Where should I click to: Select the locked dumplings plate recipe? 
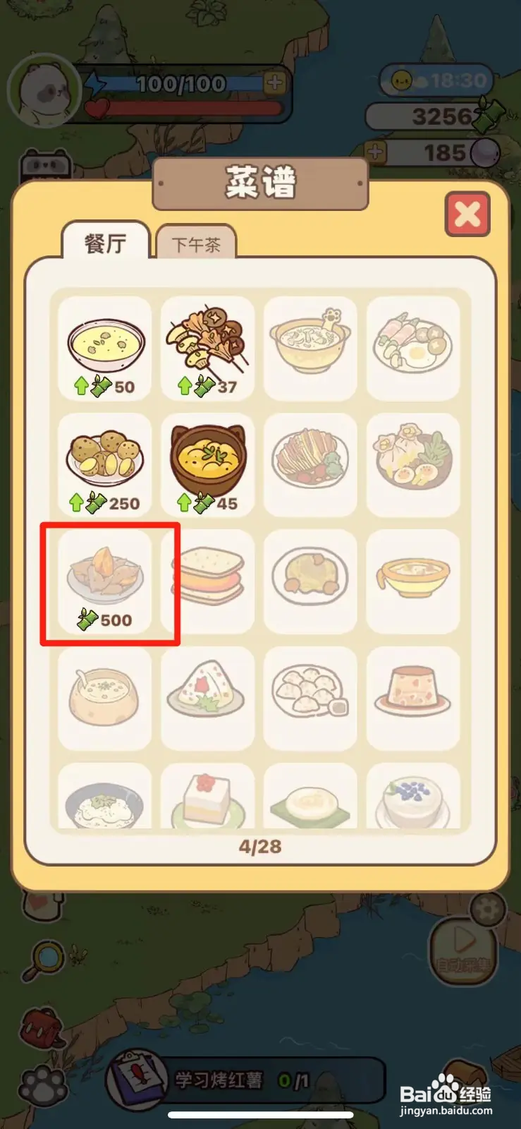tap(310, 698)
